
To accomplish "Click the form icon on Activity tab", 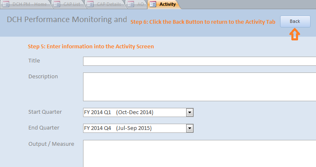I will coord(153,4).
